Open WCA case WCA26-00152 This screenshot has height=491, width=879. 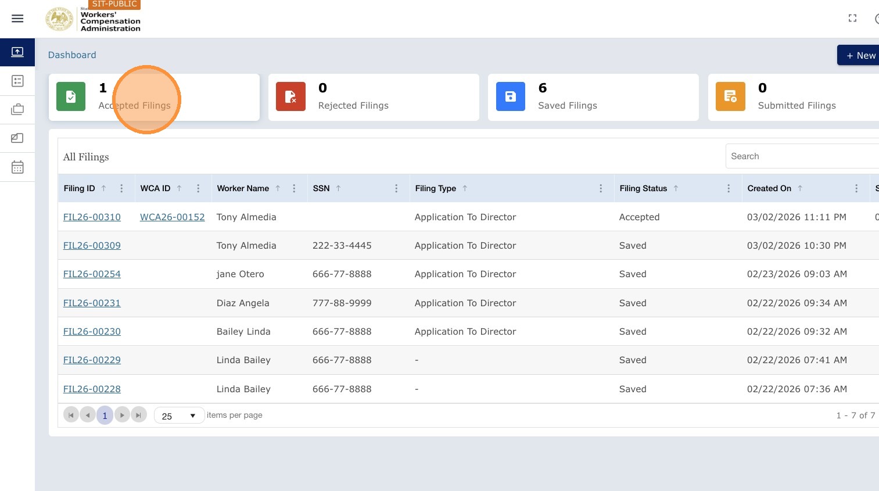(173, 217)
